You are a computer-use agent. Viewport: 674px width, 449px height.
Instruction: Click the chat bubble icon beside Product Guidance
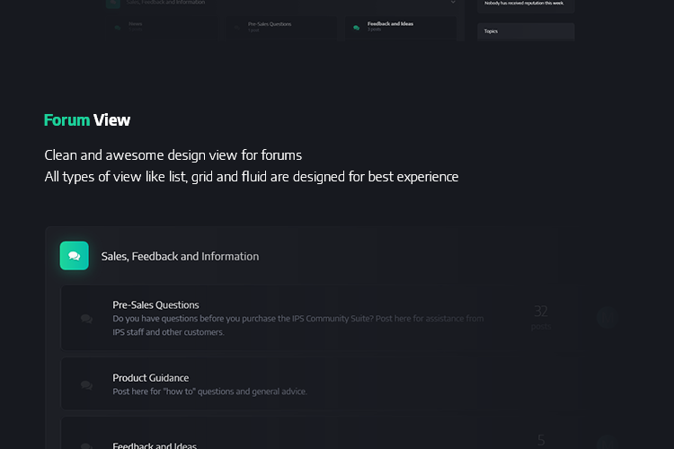click(86, 385)
